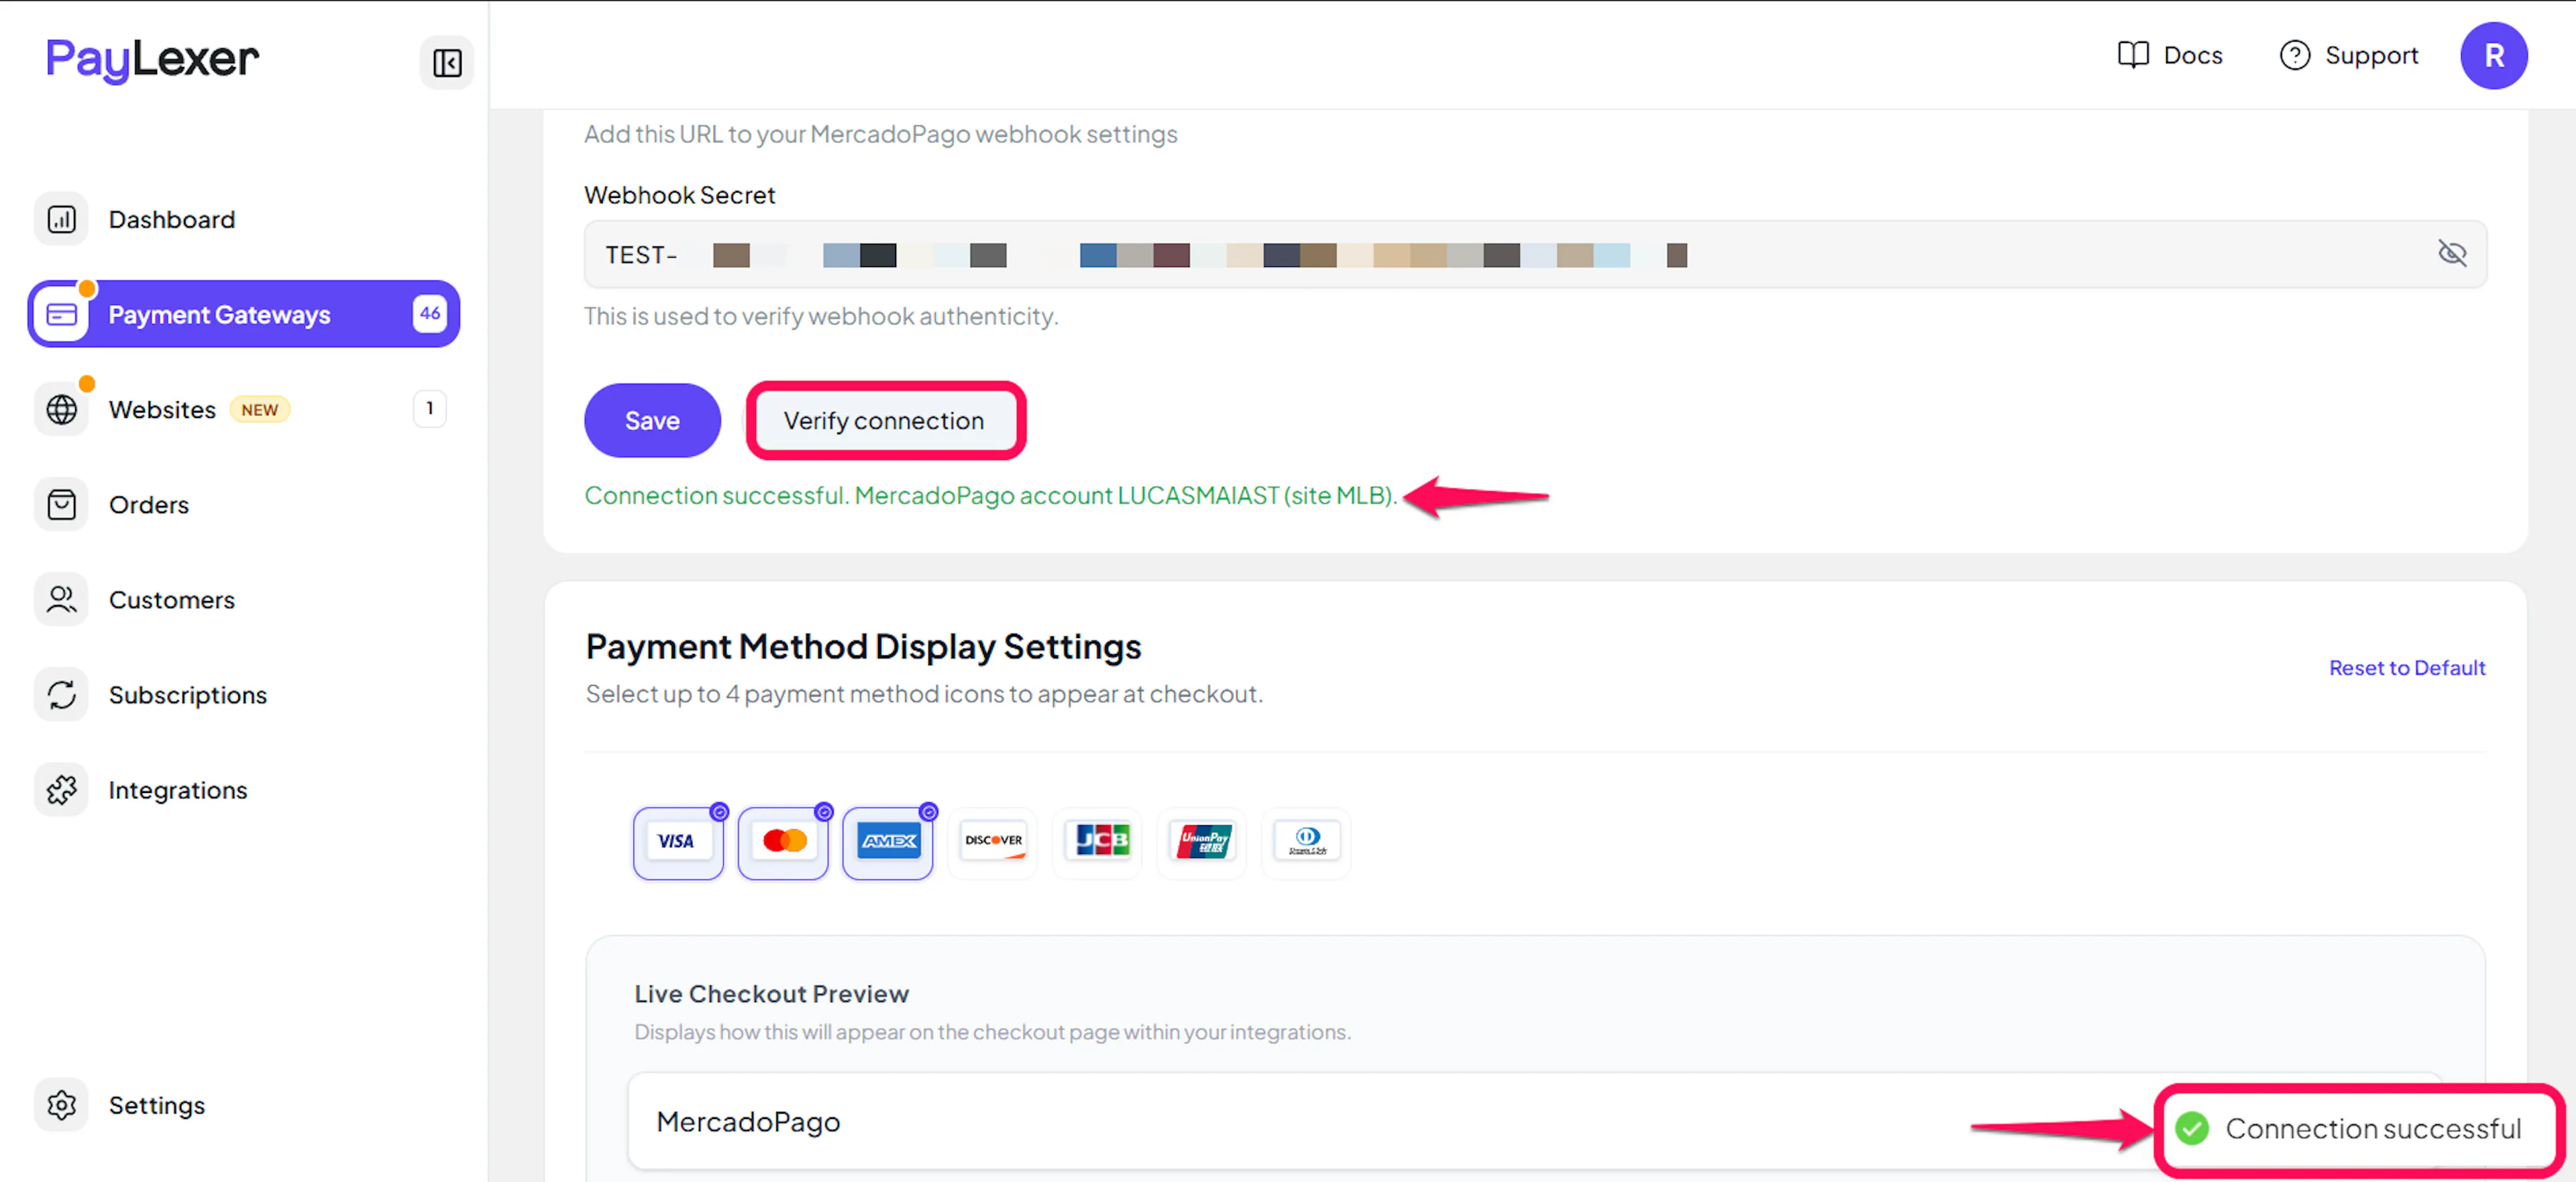Image resolution: width=2576 pixels, height=1182 pixels.
Task: Click the Live Checkout Preview heading
Action: pos(771,993)
